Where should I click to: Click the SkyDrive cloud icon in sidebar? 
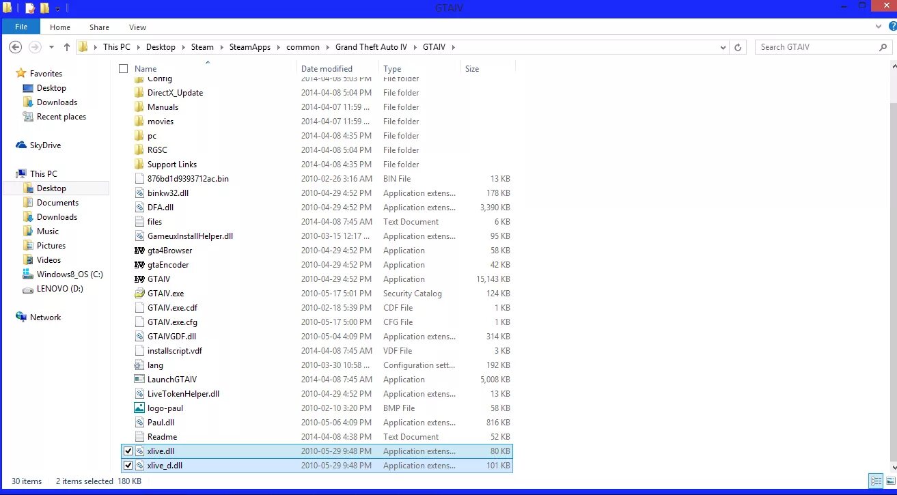[x=21, y=145]
